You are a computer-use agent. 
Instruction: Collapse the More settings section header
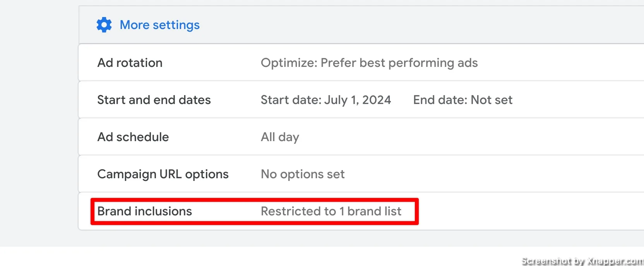(361, 25)
